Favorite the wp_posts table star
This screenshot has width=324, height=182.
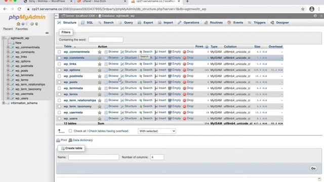[x=100, y=82]
